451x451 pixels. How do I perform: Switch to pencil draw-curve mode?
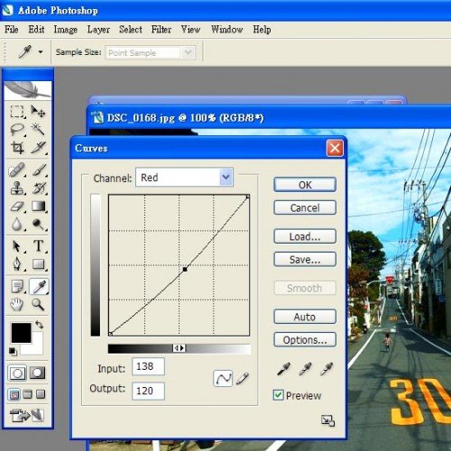pyautogui.click(x=243, y=378)
